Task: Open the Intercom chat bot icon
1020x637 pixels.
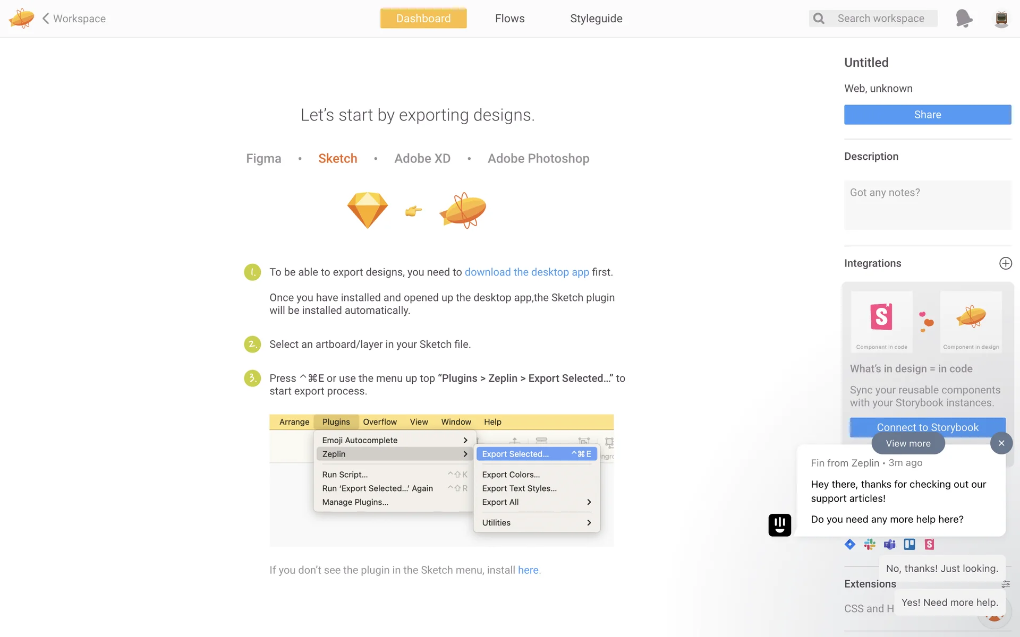Action: pos(779,525)
